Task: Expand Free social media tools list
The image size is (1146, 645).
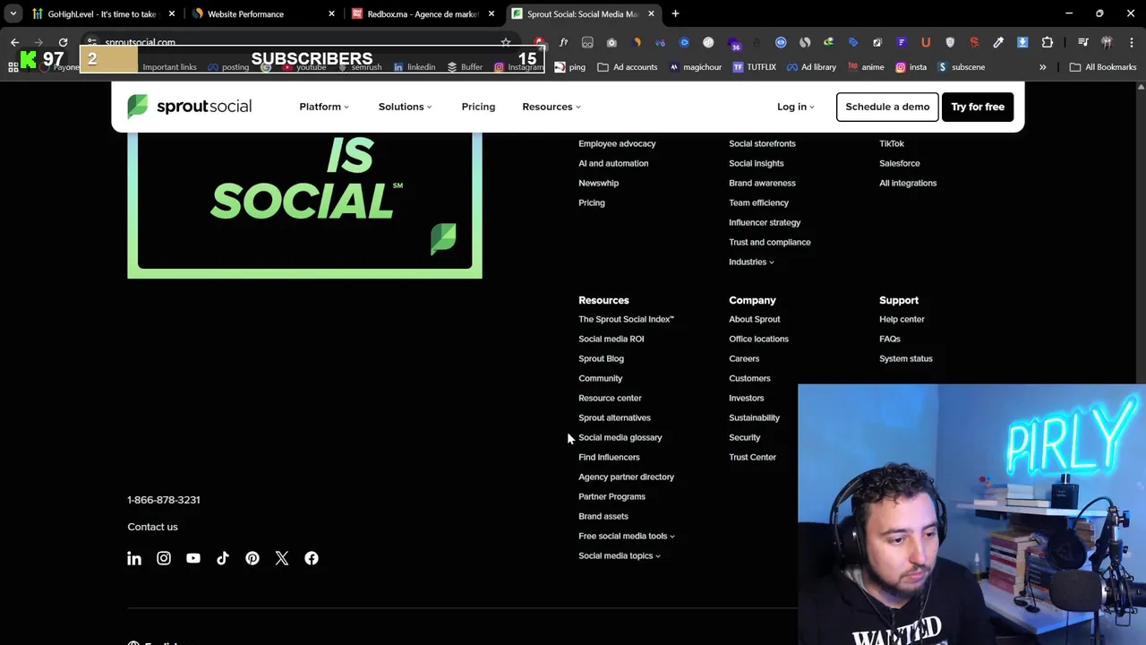Action: point(627,536)
